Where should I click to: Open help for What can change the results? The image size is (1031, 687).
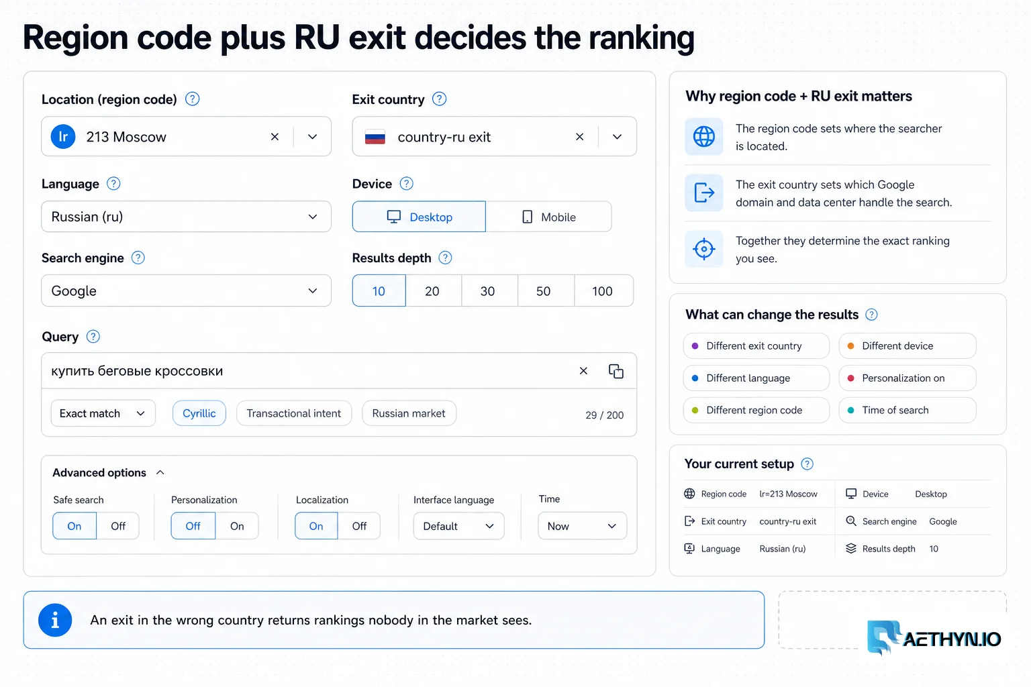click(x=871, y=315)
